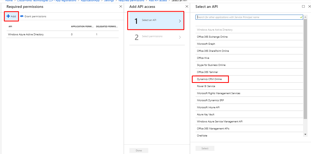
Task: Select Skype for Business Online
Action: [x=249, y=65]
